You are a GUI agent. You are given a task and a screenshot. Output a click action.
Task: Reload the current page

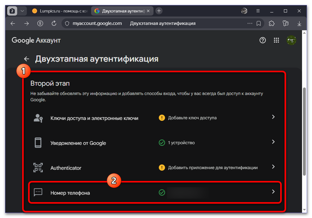click(x=54, y=23)
